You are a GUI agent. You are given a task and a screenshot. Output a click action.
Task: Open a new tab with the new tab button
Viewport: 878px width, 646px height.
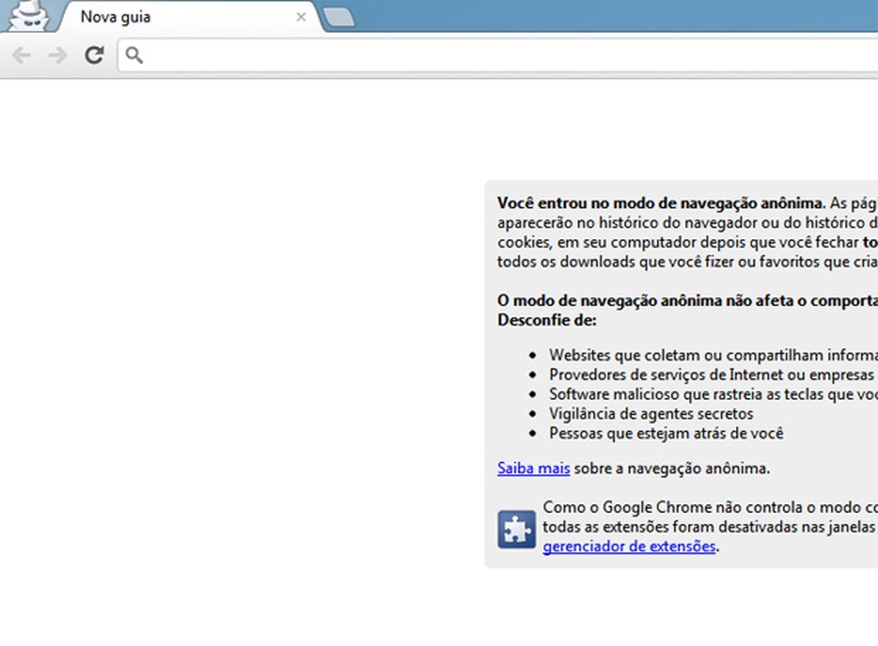tap(339, 17)
